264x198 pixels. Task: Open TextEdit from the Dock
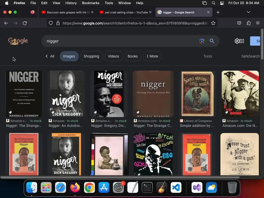click(x=133, y=187)
